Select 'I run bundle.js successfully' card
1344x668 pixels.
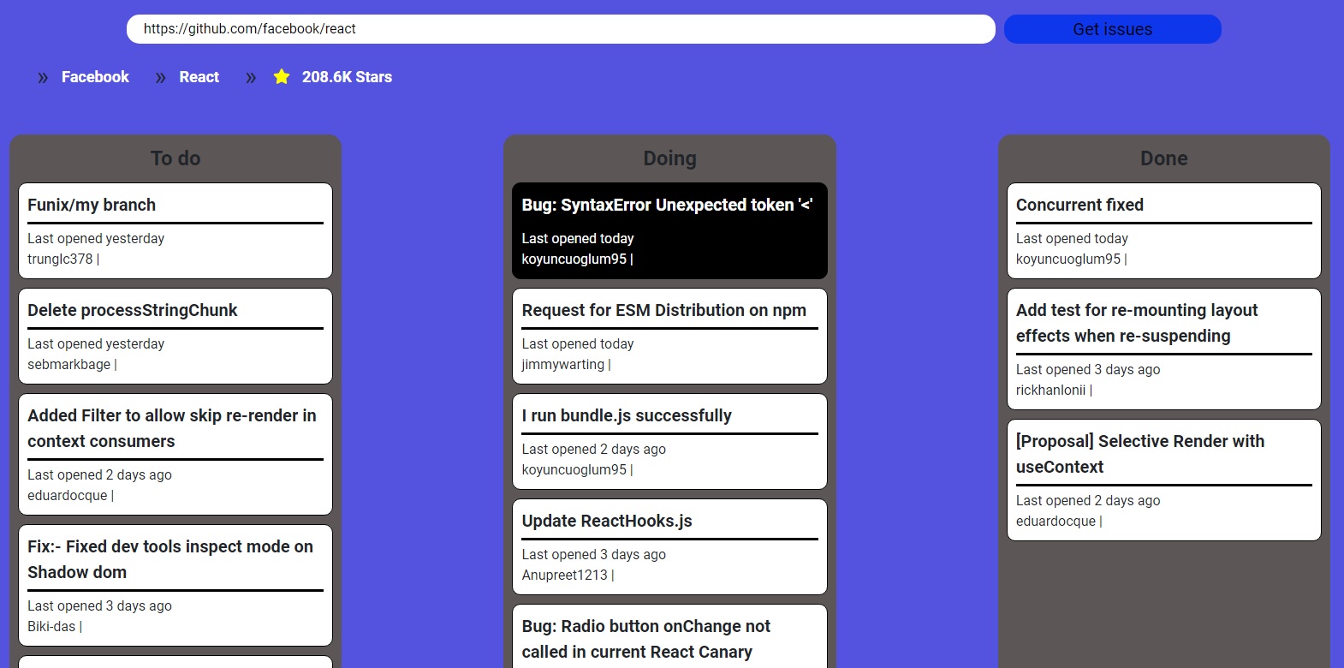click(x=669, y=441)
